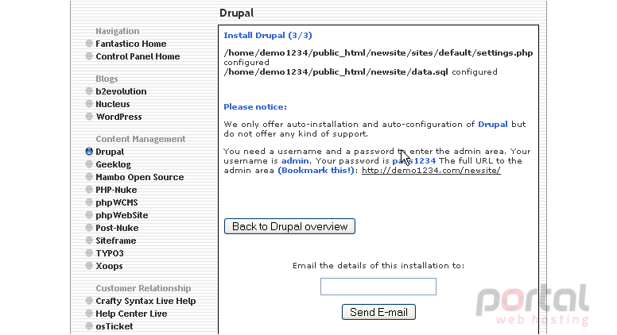Image resolution: width=617 pixels, height=335 pixels.
Task: Click bullet icon beside Xoops
Action: point(89,266)
